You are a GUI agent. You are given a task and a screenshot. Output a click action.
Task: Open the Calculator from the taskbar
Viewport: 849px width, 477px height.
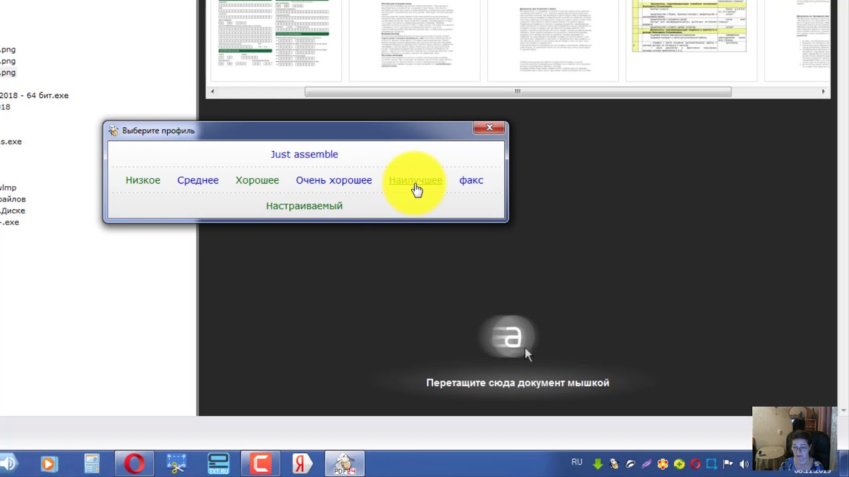pyautogui.click(x=92, y=464)
